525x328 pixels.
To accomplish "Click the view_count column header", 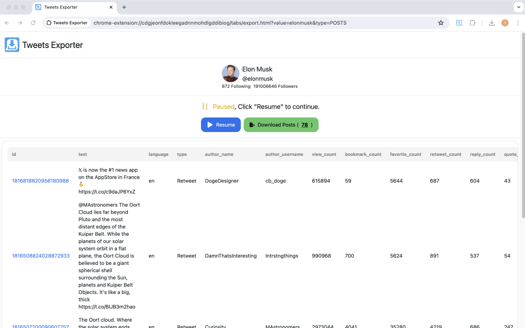I will point(324,155).
